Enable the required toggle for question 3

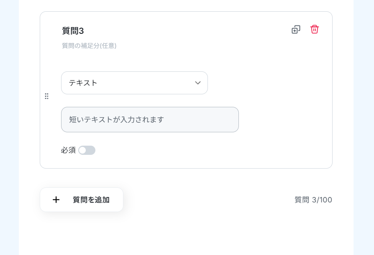87,150
